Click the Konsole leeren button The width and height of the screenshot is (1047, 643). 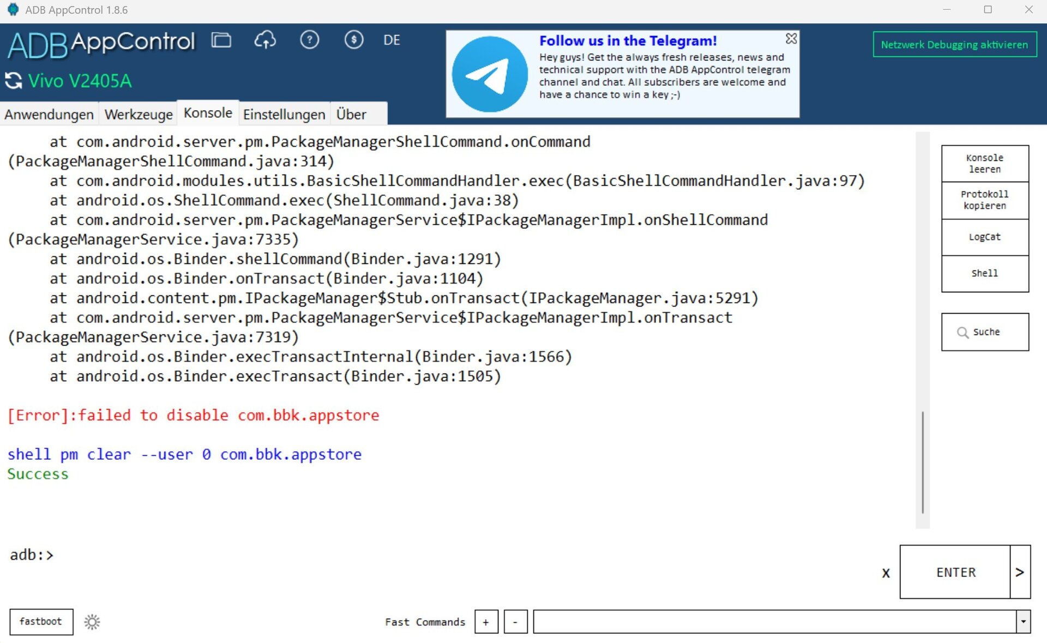(x=984, y=164)
